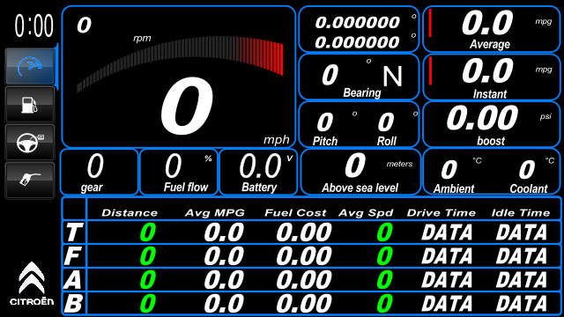Image resolution: width=564 pixels, height=317 pixels.
Task: Click the Distance column header
Action: 130,213
